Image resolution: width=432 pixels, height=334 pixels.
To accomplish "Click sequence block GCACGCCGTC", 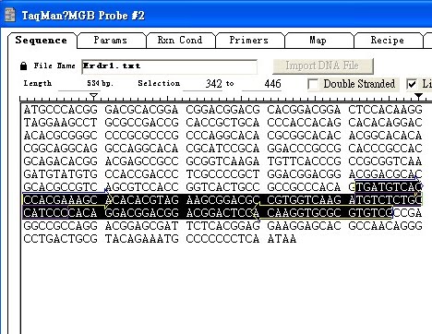I will point(60,187).
